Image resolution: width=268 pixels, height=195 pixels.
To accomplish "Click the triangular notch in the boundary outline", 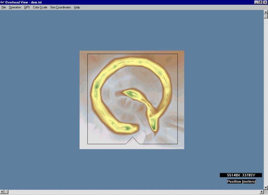I will [x=133, y=140].
